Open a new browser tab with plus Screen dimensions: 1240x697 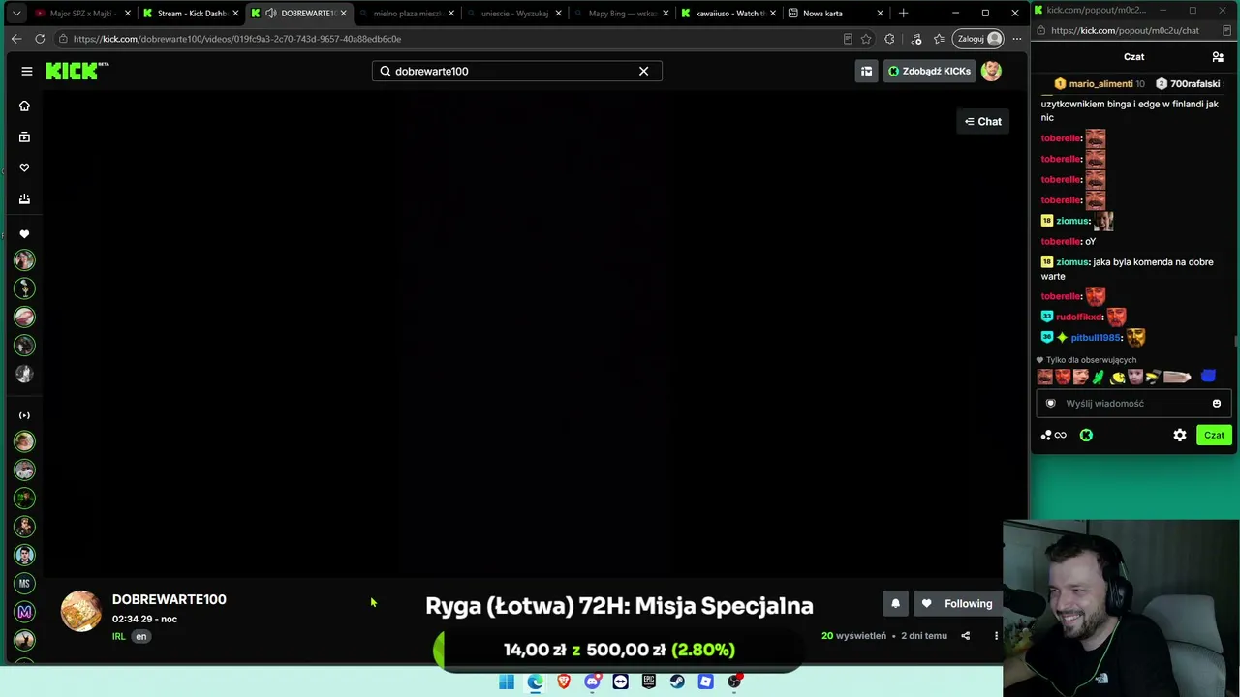point(903,13)
